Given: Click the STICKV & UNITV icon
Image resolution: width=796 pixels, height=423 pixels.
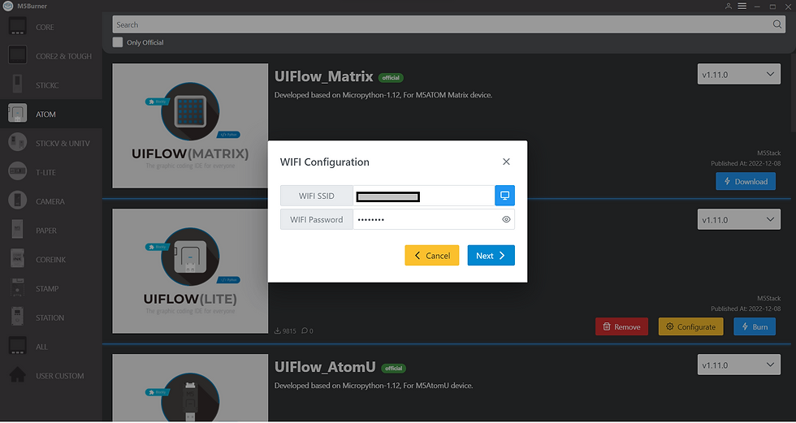Looking at the screenshot, I should coord(18,141).
